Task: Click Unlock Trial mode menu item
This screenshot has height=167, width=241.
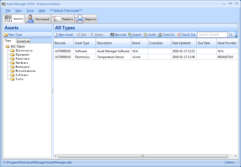Action: tap(66, 11)
